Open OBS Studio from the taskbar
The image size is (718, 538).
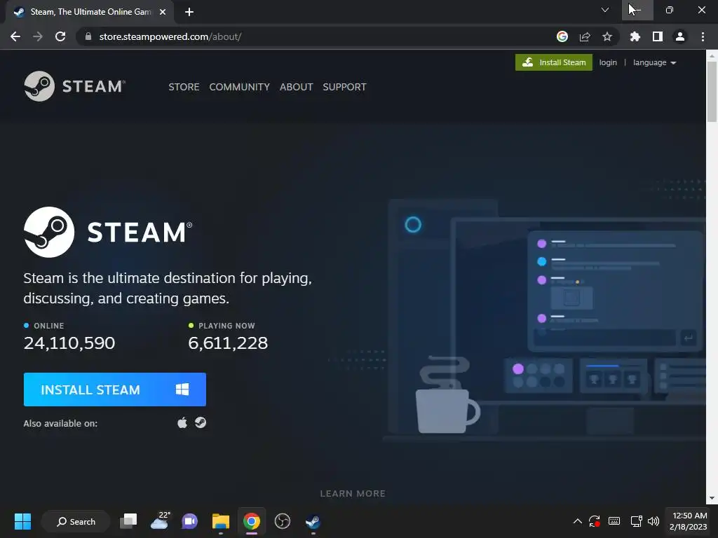pyautogui.click(x=283, y=521)
